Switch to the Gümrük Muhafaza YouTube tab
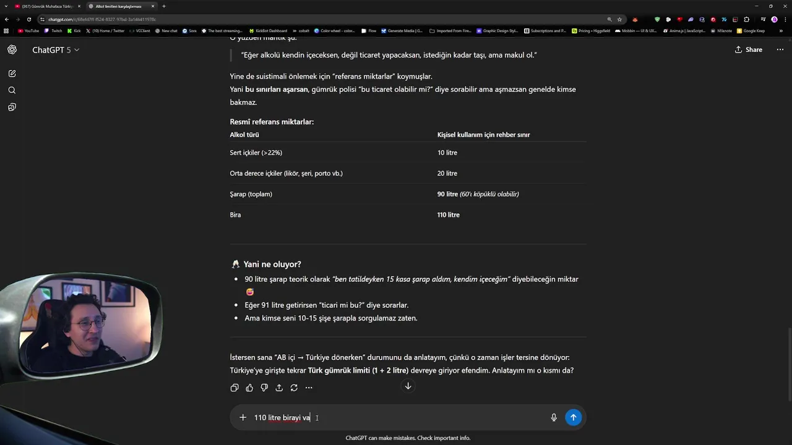The width and height of the screenshot is (792, 445). coord(45,6)
